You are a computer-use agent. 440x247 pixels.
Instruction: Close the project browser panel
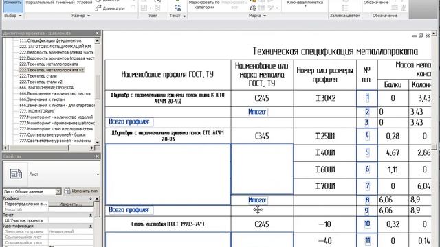(x=97, y=33)
